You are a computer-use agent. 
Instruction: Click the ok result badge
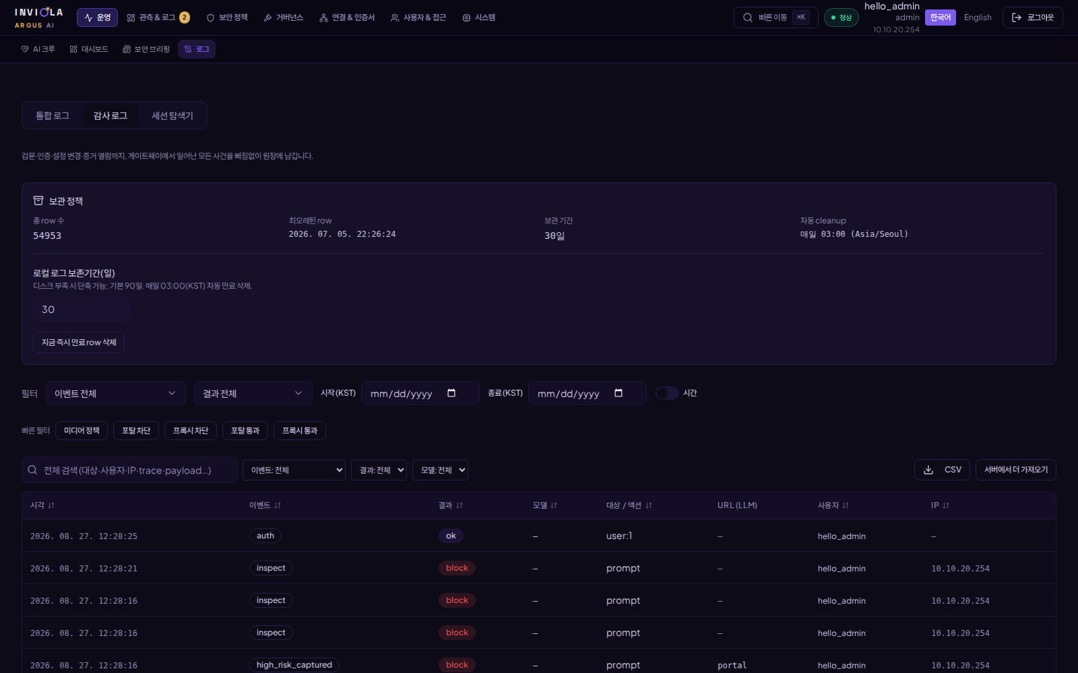451,536
